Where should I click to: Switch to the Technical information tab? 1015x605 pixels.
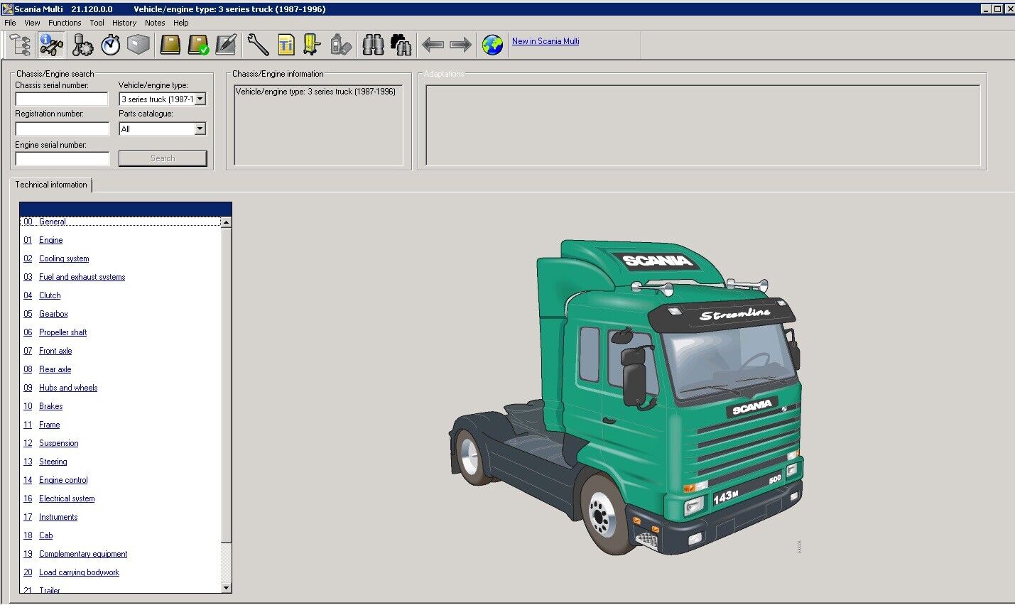51,185
